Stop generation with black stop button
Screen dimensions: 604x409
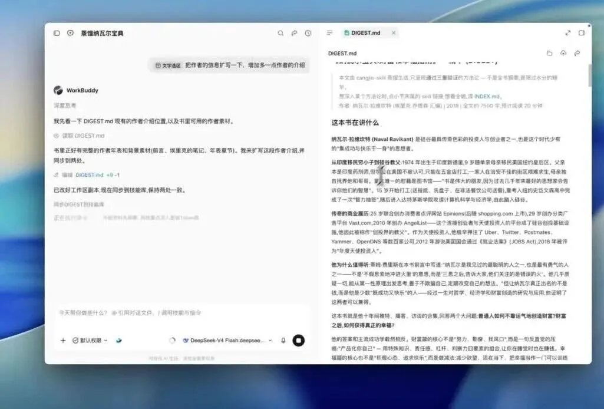(x=299, y=341)
